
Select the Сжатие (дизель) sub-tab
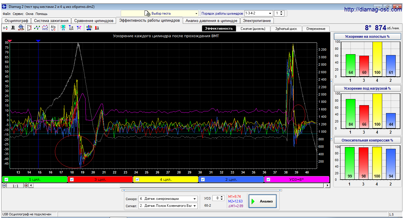point(253,28)
